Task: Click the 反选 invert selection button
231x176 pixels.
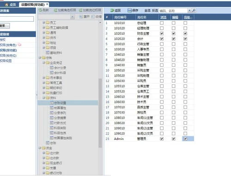Action: [x=155, y=10]
